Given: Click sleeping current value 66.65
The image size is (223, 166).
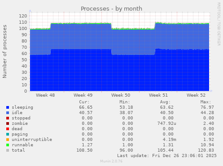Looking at the screenshot, I should tap(86, 107).
